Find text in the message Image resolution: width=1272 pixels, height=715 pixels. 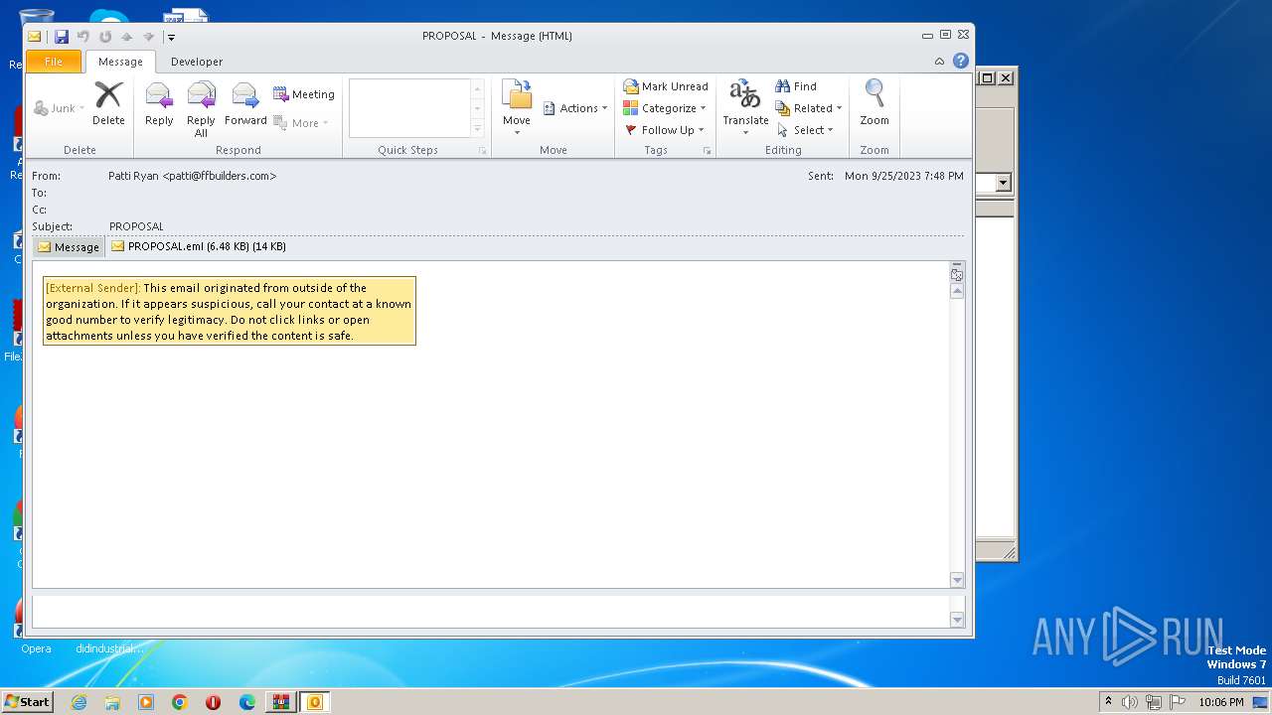796,86
